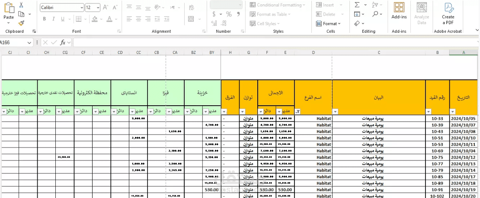Open Clipboard pane launcher

coord(34,31)
